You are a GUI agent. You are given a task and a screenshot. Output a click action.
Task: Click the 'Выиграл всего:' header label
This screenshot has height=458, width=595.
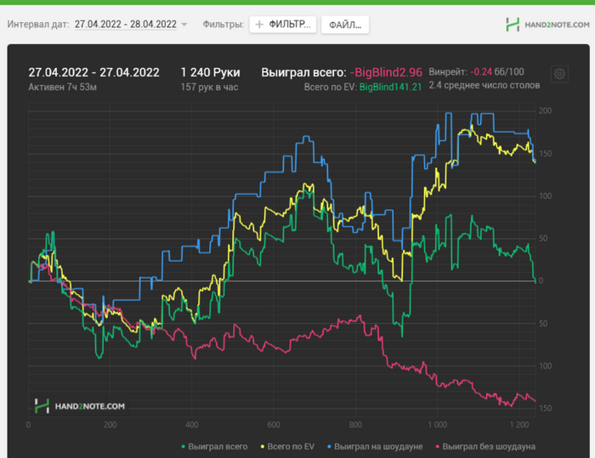[303, 72]
